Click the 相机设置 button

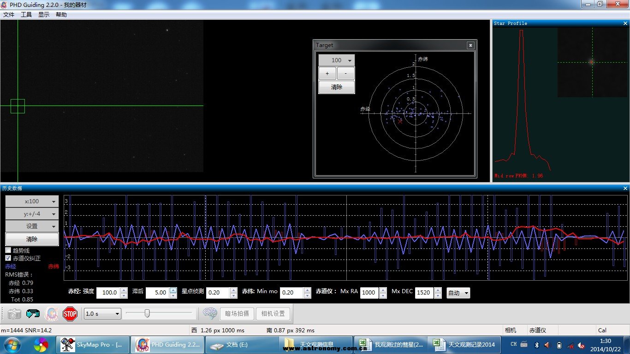point(273,313)
